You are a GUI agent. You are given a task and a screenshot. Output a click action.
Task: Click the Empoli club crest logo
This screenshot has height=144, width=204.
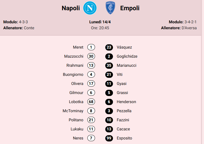110,8
